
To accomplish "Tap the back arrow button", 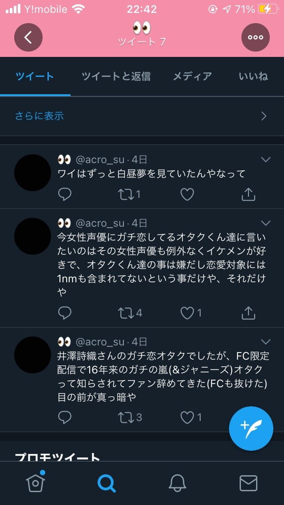I will pyautogui.click(x=28, y=37).
